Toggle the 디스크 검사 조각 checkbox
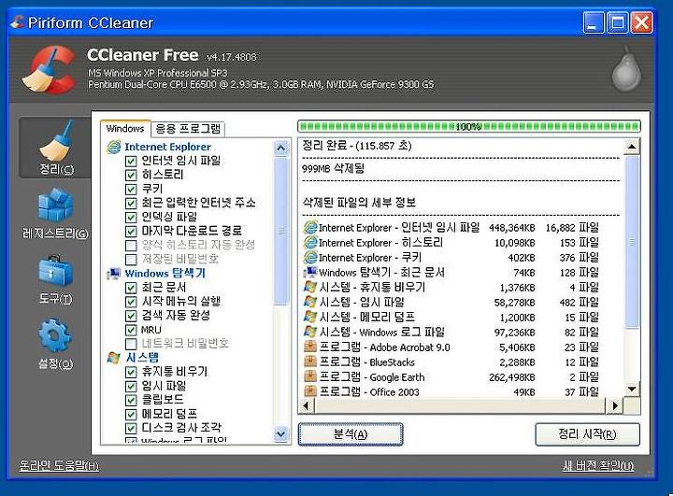673x496 pixels. point(131,428)
